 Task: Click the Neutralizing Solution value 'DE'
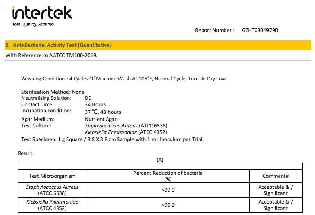coord(88,98)
